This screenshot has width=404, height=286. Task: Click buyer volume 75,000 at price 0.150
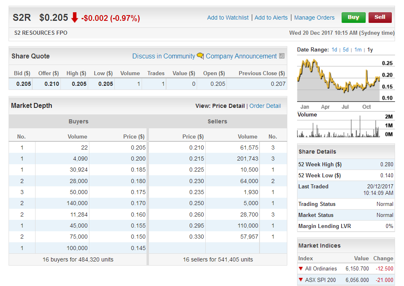pyautogui.click(x=79, y=237)
